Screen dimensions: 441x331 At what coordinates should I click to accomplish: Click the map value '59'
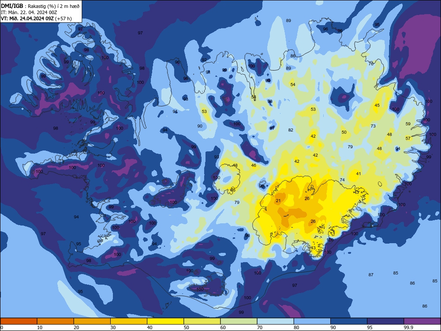click(x=408, y=124)
